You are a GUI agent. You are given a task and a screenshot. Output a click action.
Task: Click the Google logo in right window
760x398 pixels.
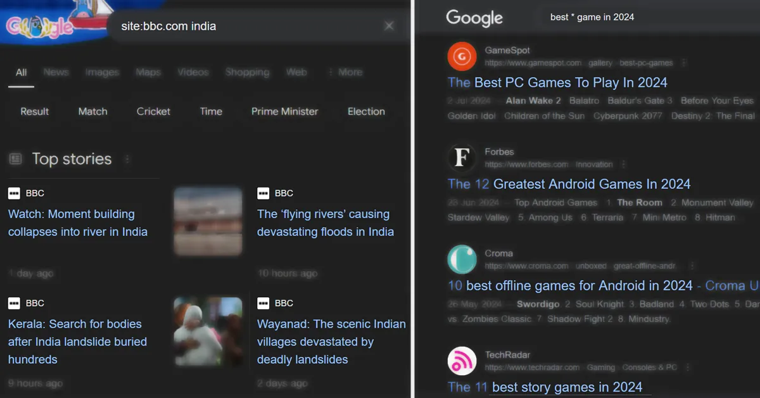pos(474,18)
